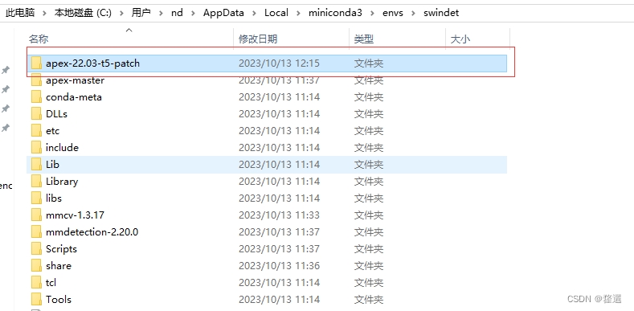
Task: Select the share folder icon
Action: [36, 266]
